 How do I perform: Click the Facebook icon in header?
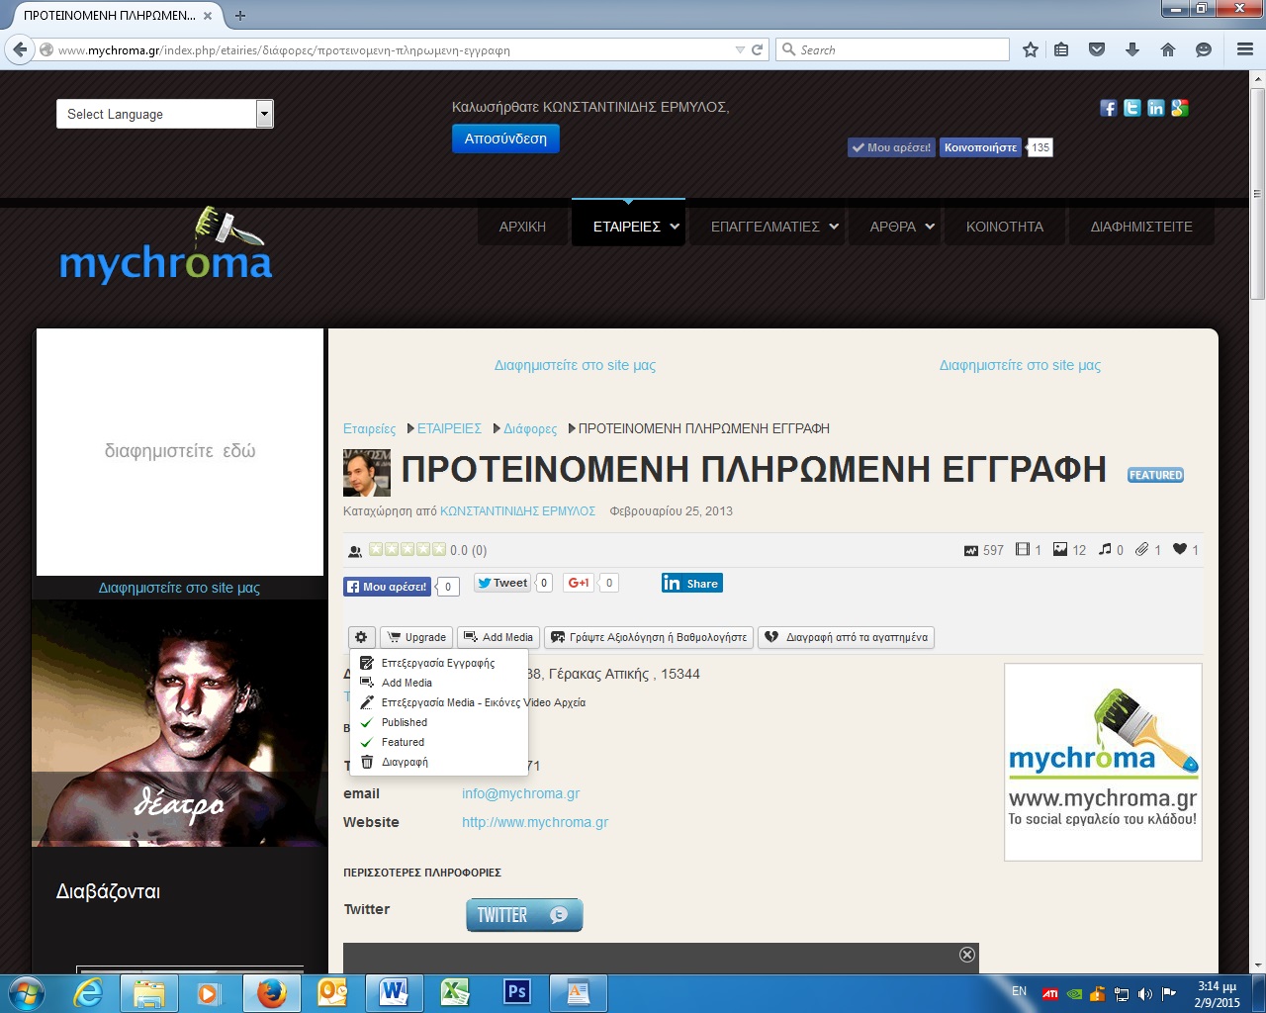[x=1108, y=108]
